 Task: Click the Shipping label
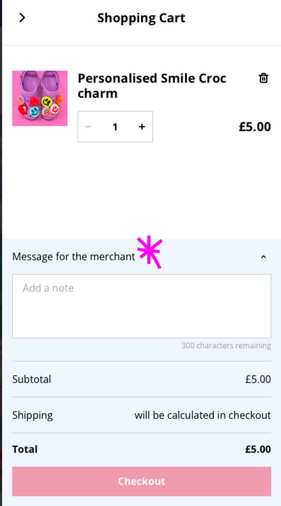32,415
